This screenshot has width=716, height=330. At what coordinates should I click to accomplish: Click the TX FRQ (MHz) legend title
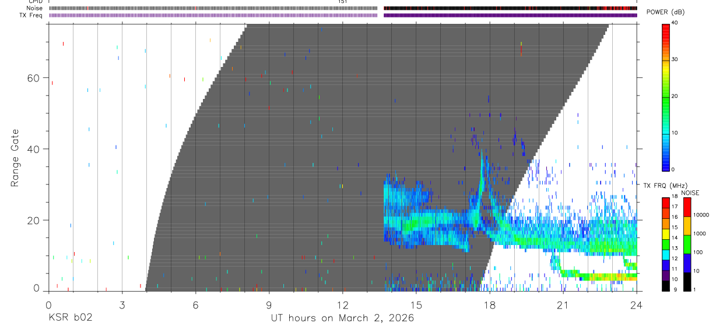coord(666,185)
